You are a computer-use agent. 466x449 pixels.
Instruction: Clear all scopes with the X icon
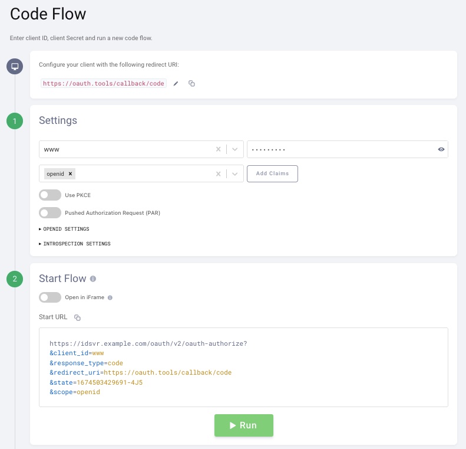pyautogui.click(x=218, y=174)
